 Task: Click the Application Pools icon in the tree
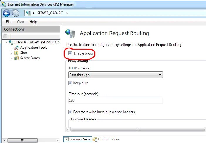click(16, 48)
